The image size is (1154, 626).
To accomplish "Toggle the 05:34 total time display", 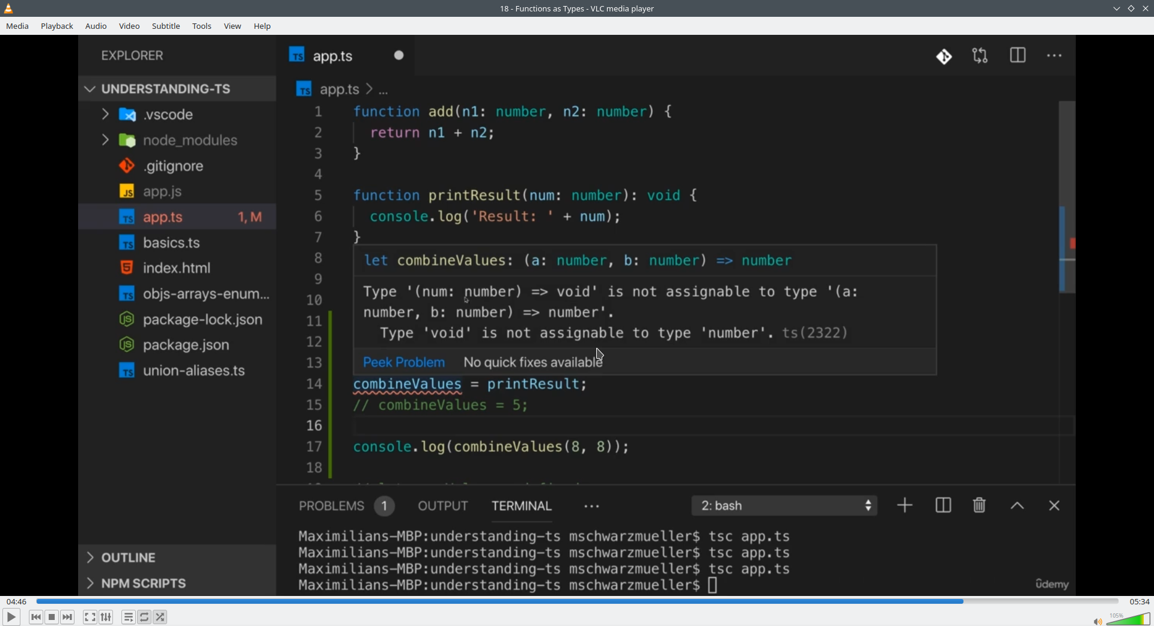I will [x=1140, y=601].
